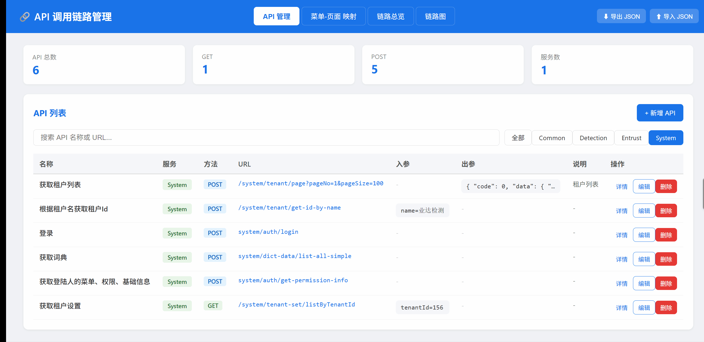Edit the 获取词典 API
The width and height of the screenshot is (704, 342).
(x=644, y=259)
